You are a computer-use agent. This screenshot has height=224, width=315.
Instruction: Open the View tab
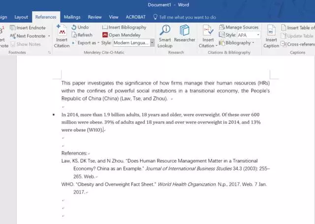pos(114,17)
